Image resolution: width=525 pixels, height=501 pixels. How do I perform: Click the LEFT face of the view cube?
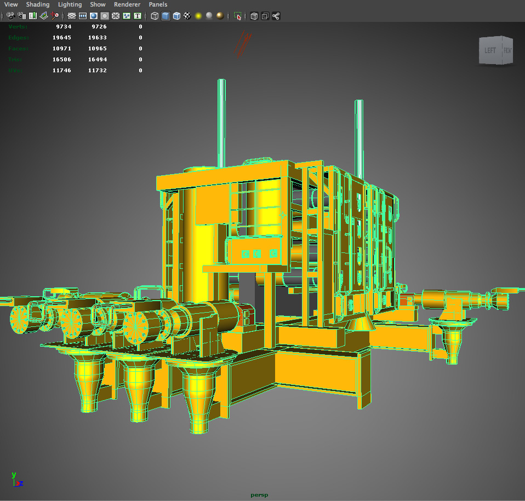(489, 50)
